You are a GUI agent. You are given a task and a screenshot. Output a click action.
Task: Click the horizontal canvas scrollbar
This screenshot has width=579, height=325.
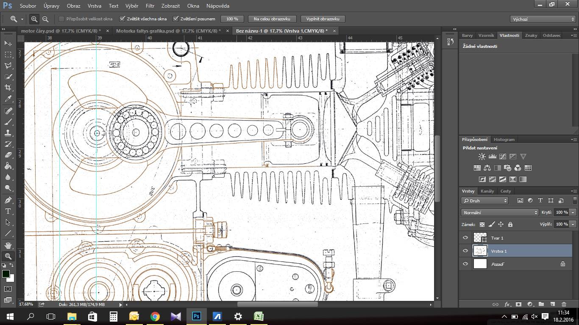[278, 304]
